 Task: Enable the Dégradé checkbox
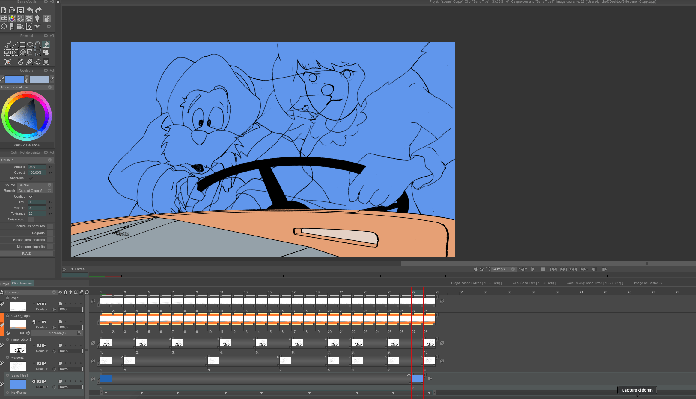[x=50, y=233]
